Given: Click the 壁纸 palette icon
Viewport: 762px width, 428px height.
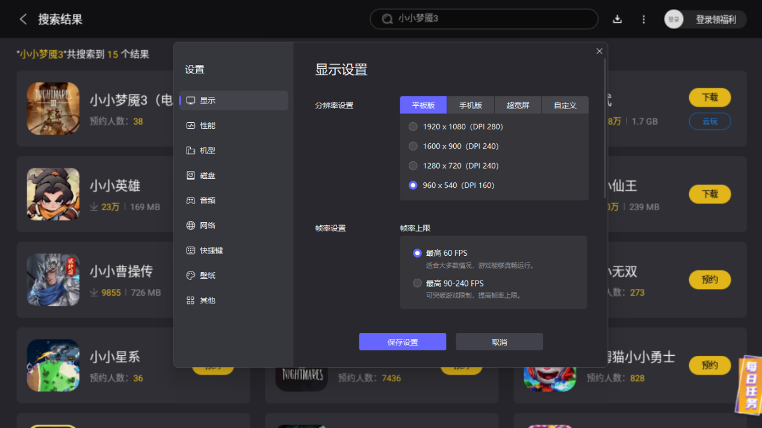Looking at the screenshot, I should click(191, 276).
